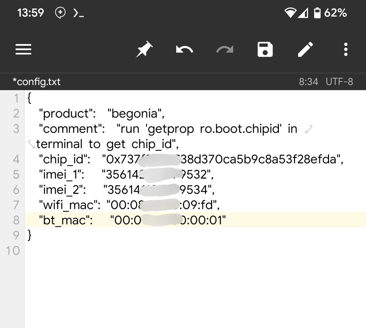Place cursor on the "product" key
Viewport: 366px width, 328px height.
pos(67,113)
